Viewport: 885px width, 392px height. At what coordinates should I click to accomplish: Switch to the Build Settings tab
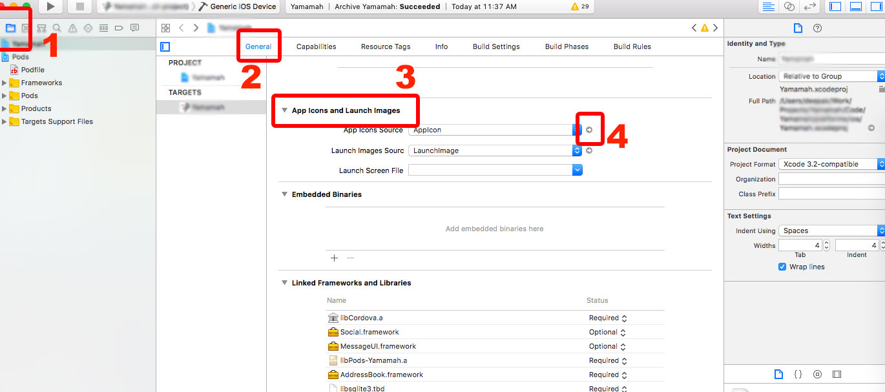(x=496, y=46)
